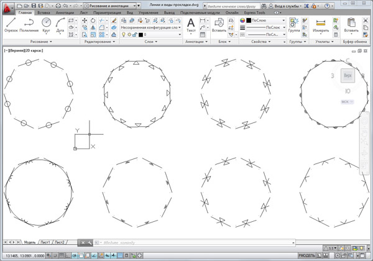The width and height of the screenshot is (373, 261).
Task: Select the Полилиния polyline tool
Action: tap(29, 24)
